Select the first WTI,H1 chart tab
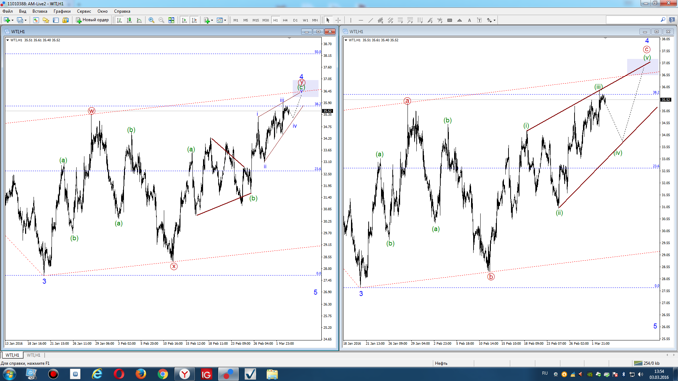This screenshot has height=381, width=678. (x=12, y=355)
